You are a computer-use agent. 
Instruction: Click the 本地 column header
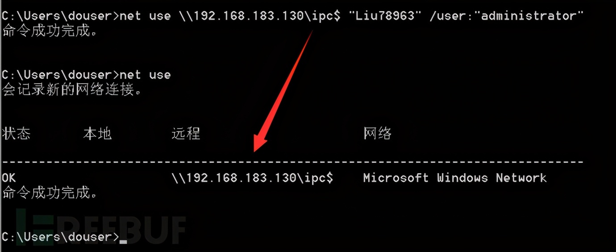[x=97, y=133]
